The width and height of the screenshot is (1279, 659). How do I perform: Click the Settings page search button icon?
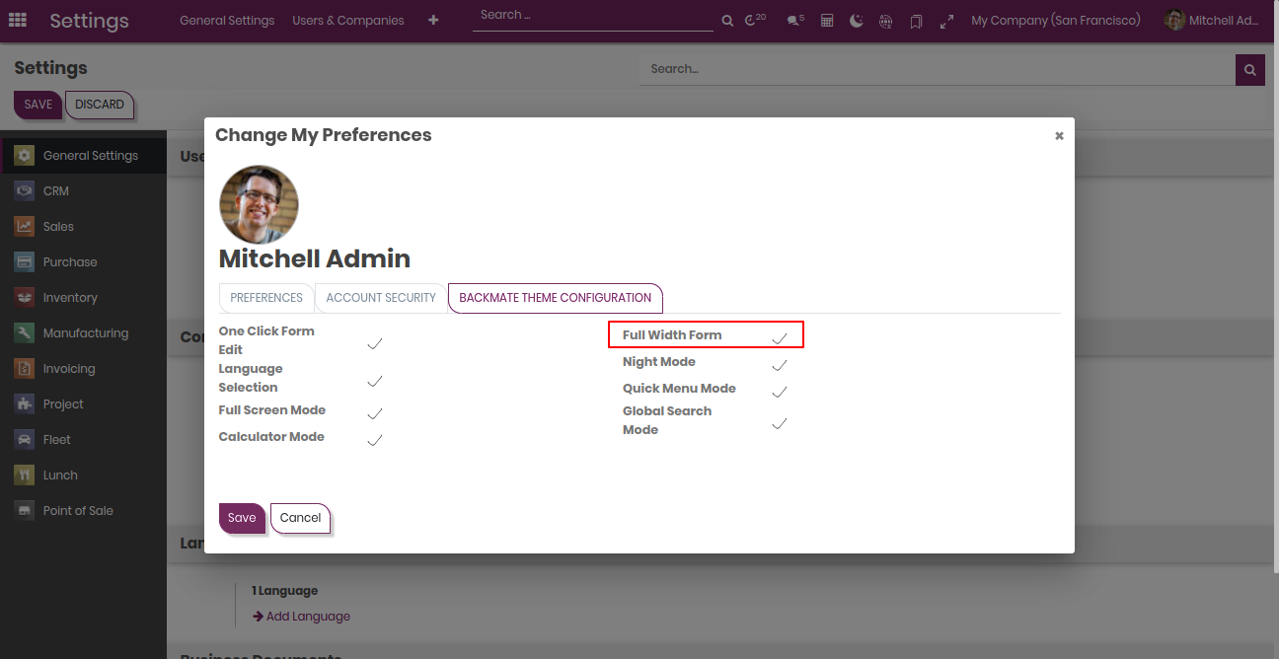(1250, 70)
